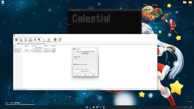Click the Wizard wand toolbar icon

(x=43, y=40)
